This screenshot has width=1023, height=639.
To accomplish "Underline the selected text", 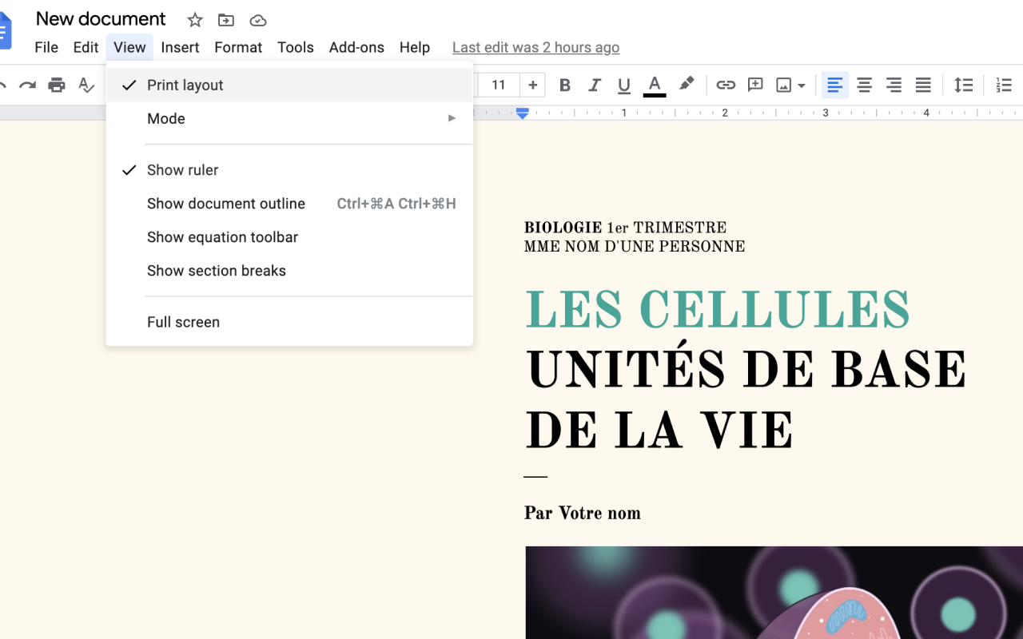I will (624, 85).
